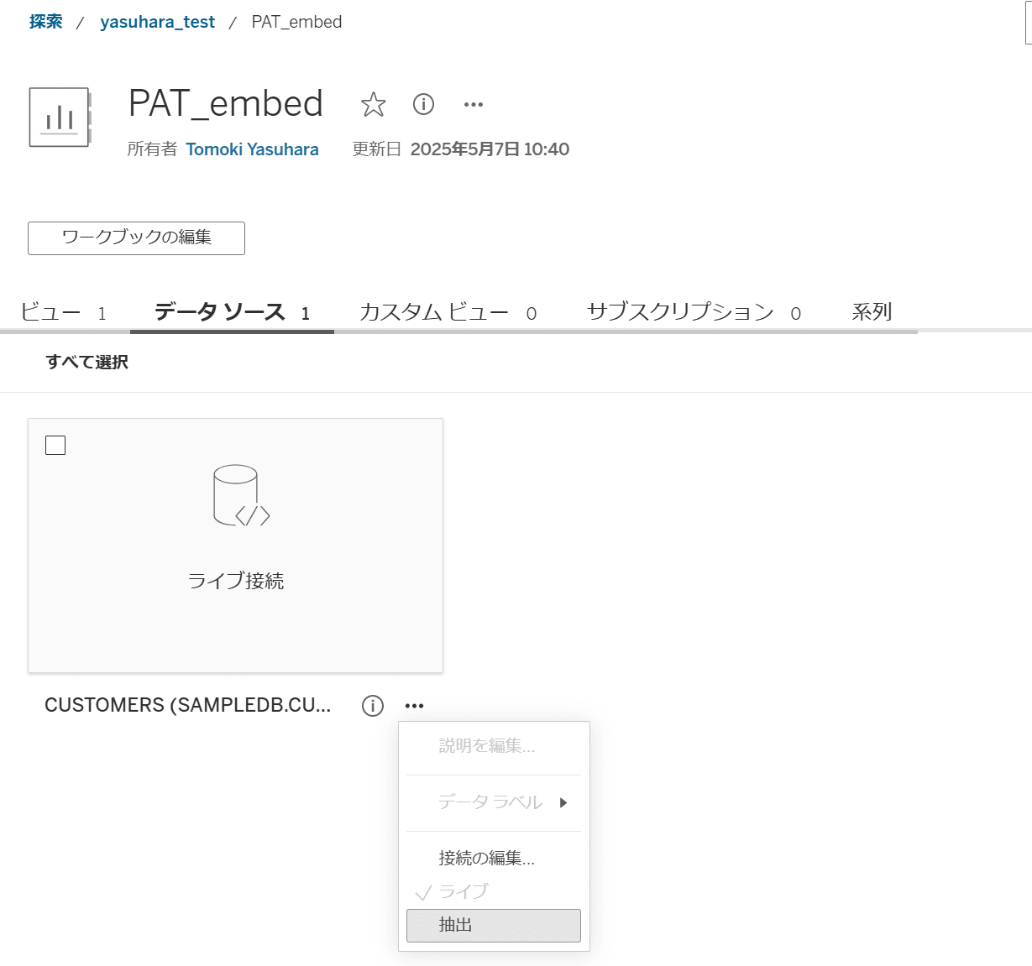This screenshot has width=1032, height=966.
Task: Switch to the ビュー tab
Action: click(63, 312)
